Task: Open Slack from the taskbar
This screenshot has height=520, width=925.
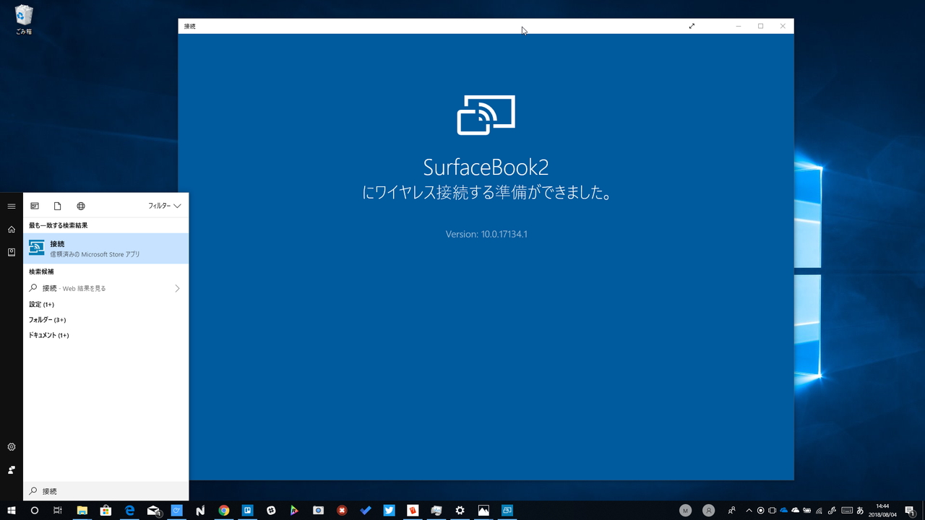Action: tap(271, 511)
